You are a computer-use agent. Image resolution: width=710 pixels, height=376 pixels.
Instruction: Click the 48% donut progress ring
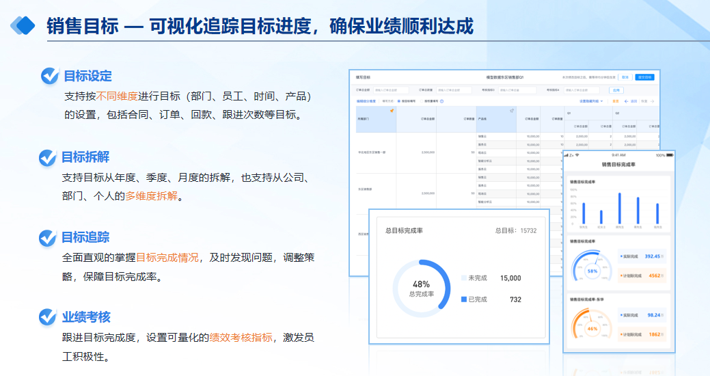point(421,288)
